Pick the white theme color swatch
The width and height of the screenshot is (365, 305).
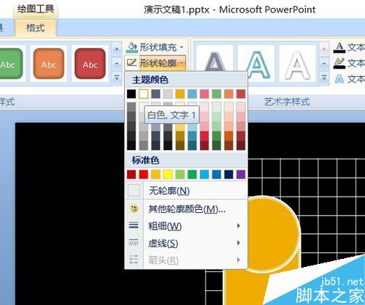tap(143, 94)
